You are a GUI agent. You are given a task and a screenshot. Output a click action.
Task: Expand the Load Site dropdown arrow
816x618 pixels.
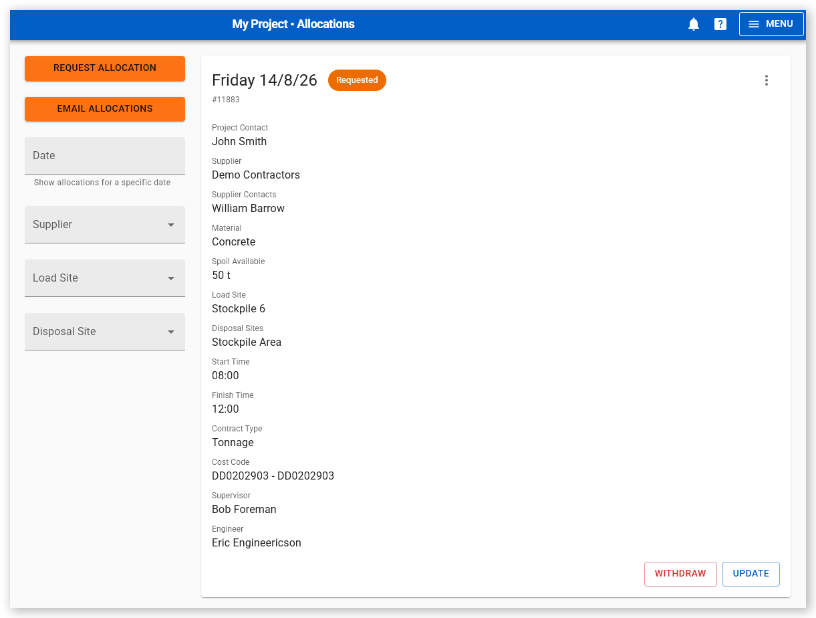(x=171, y=278)
